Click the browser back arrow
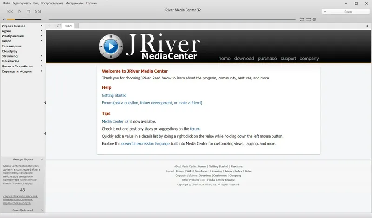372x218 pixels. [50, 26]
